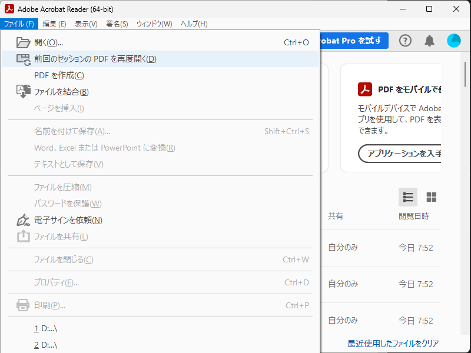The height and width of the screenshot is (353, 471).
Task: Click アプリケーションを入手 button
Action: point(400,154)
